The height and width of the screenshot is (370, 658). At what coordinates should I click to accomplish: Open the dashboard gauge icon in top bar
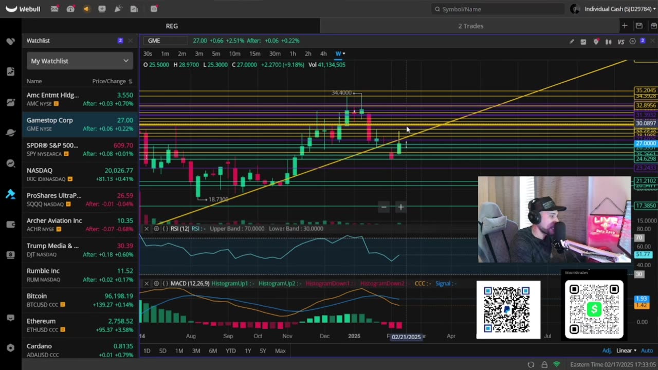[70, 9]
